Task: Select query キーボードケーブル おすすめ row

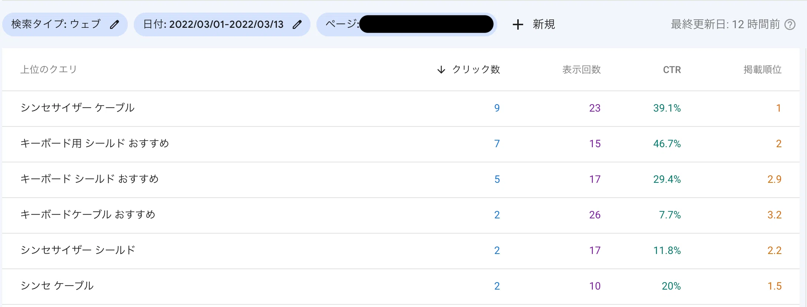Action: [x=401, y=215]
